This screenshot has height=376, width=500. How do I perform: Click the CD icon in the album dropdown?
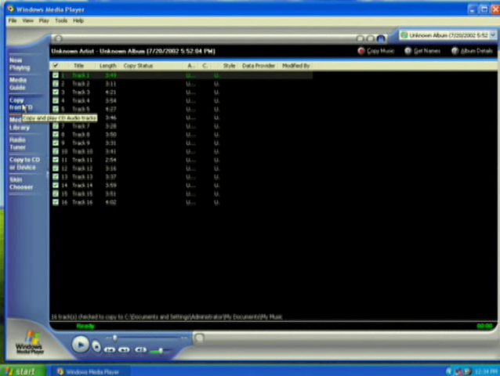[404, 35]
